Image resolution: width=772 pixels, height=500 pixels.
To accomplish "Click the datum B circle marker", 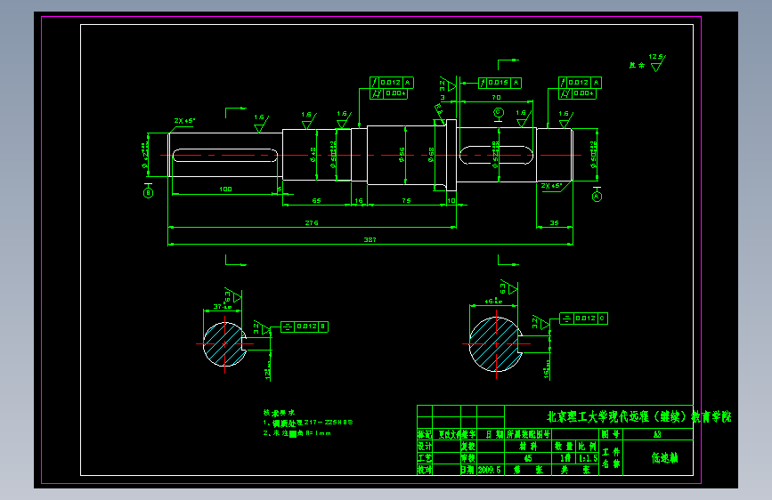I will tap(148, 193).
